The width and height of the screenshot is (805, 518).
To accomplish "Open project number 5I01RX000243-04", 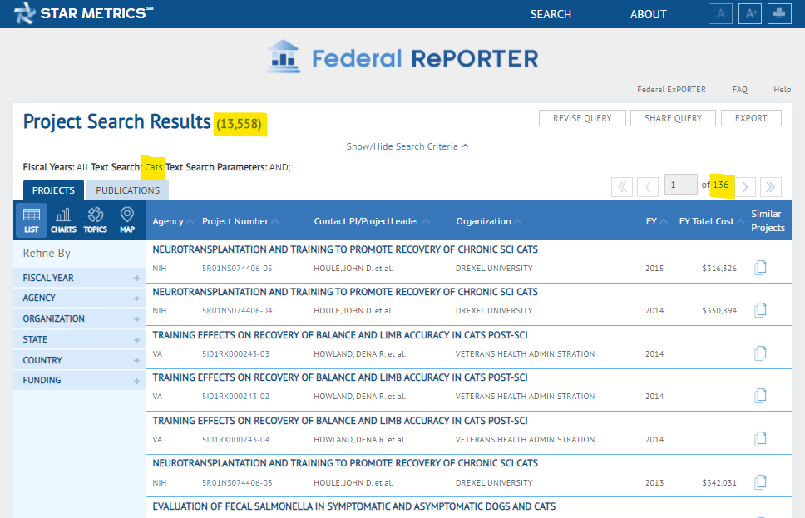I will click(x=235, y=440).
